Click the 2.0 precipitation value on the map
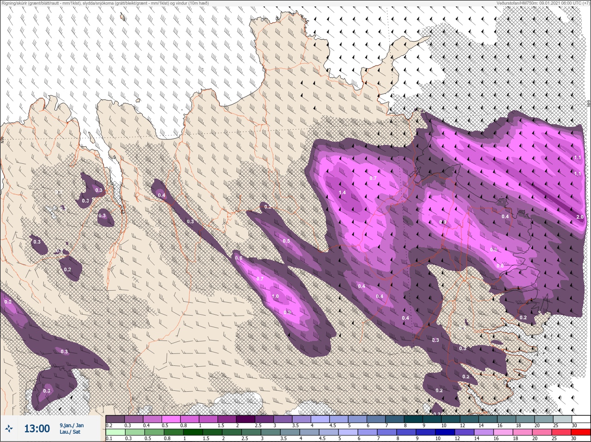 point(580,217)
